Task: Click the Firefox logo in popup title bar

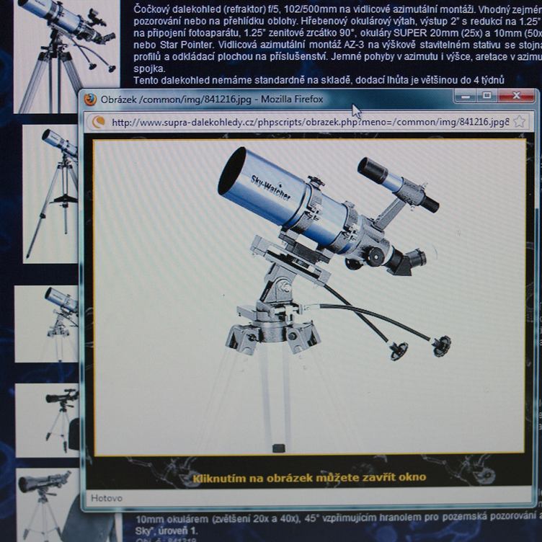Action: coord(90,100)
